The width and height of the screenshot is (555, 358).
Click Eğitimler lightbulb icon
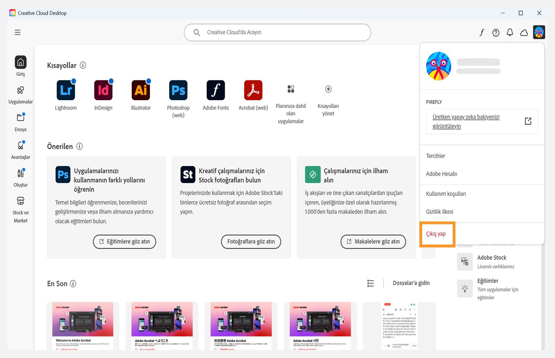point(465,288)
